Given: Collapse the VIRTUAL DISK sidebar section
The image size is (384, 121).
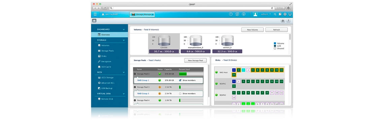Looking at the screenshot, I should 124,94.
